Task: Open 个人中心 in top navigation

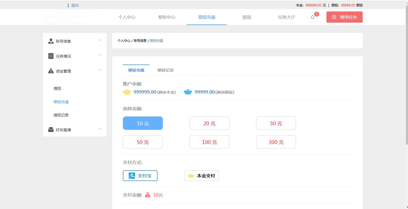Action: pyautogui.click(x=127, y=17)
